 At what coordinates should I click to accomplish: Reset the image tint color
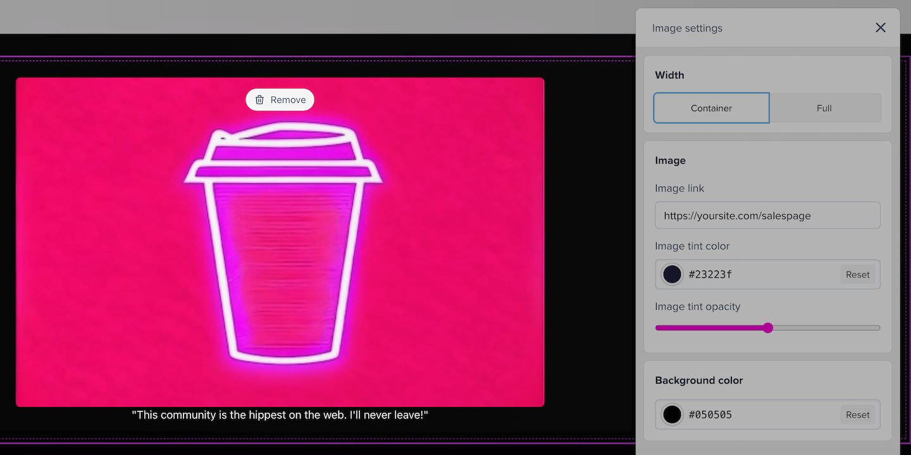click(x=858, y=274)
